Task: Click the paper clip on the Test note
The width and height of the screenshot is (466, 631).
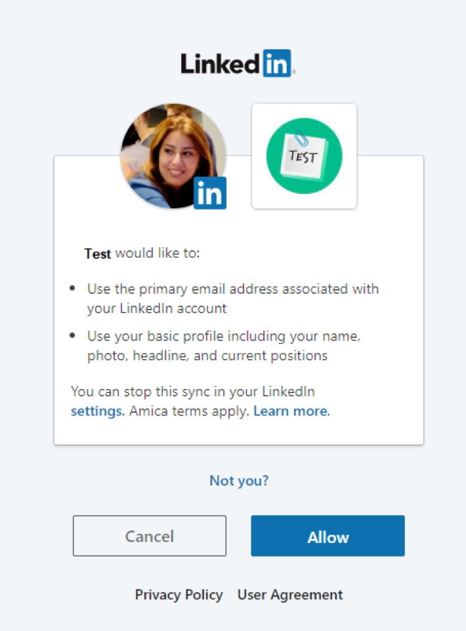Action: [301, 138]
